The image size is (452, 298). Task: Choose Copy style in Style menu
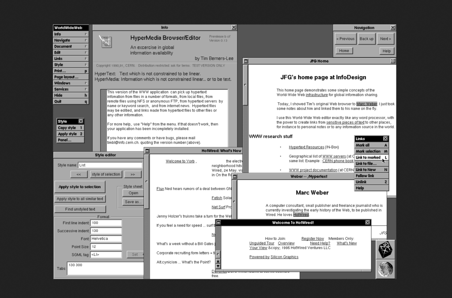[70, 128]
